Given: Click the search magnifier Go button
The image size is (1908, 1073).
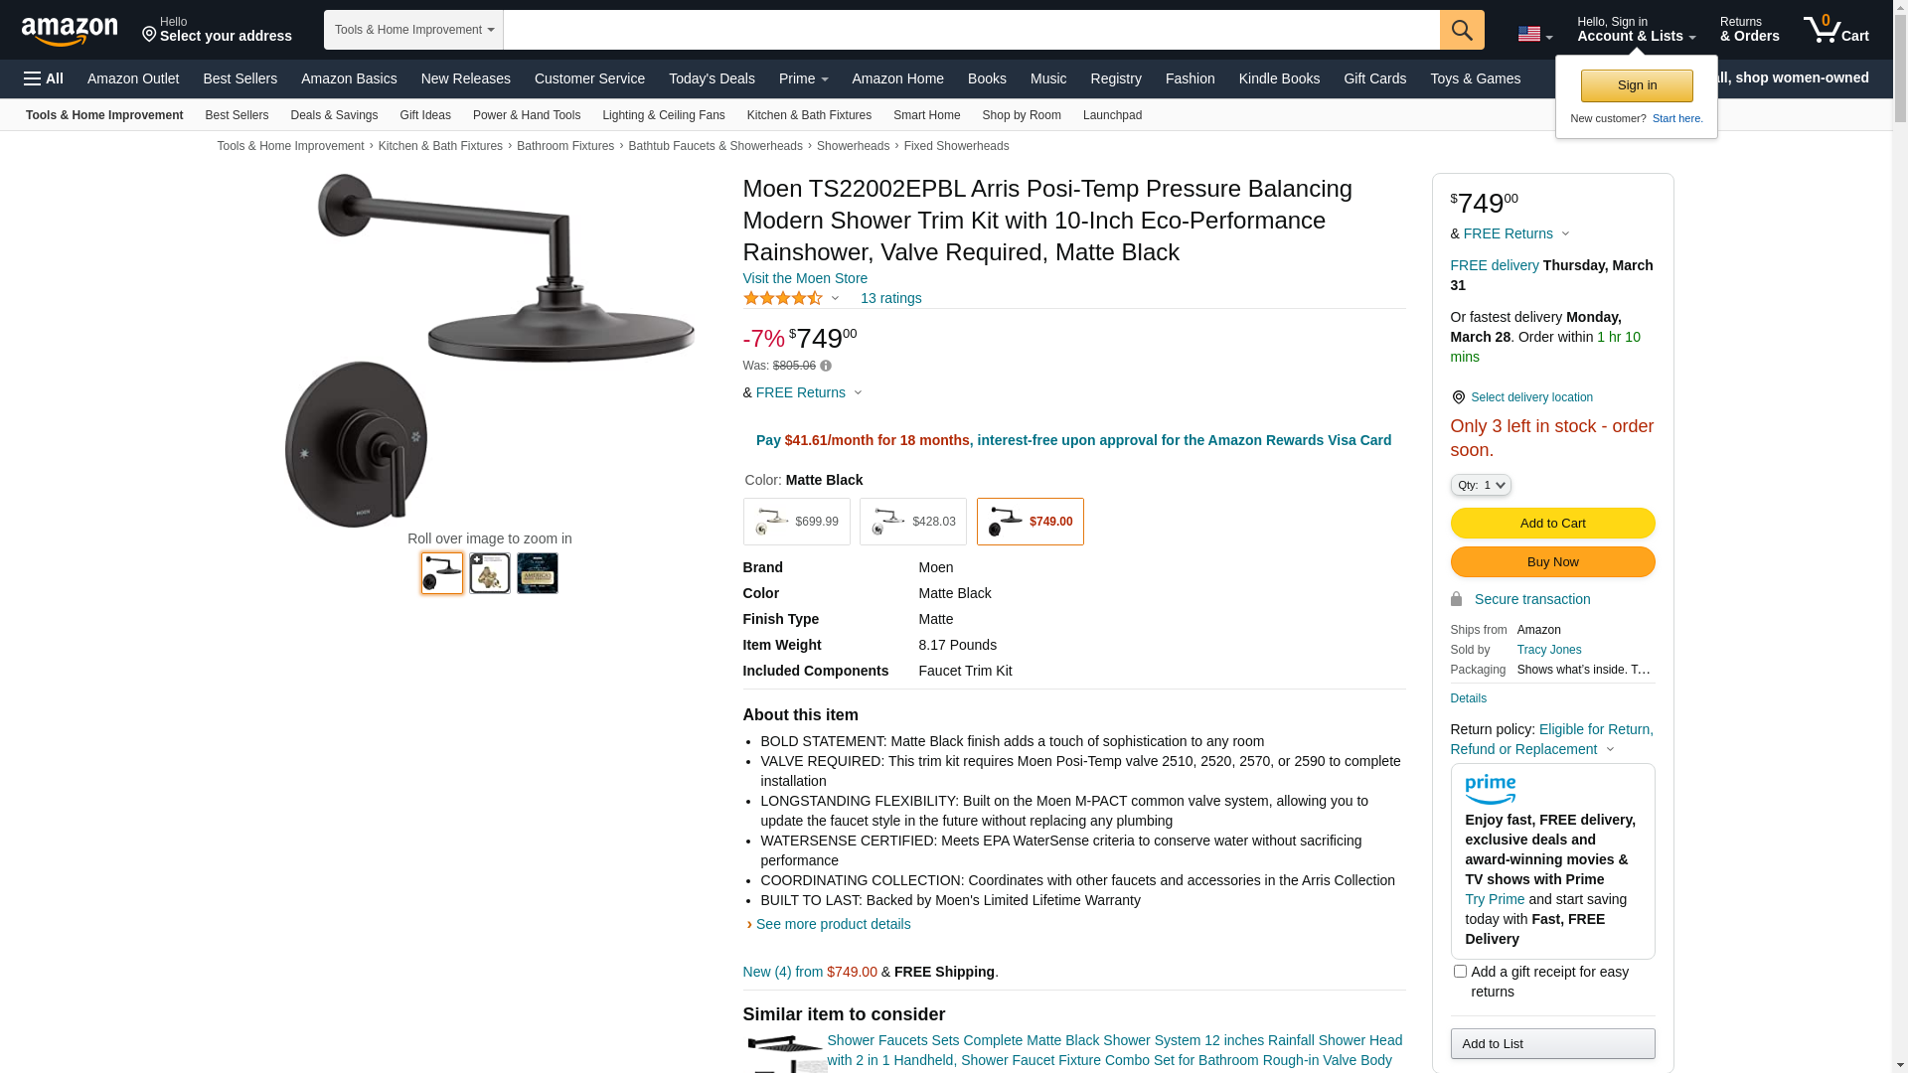Looking at the screenshot, I should (x=1462, y=30).
